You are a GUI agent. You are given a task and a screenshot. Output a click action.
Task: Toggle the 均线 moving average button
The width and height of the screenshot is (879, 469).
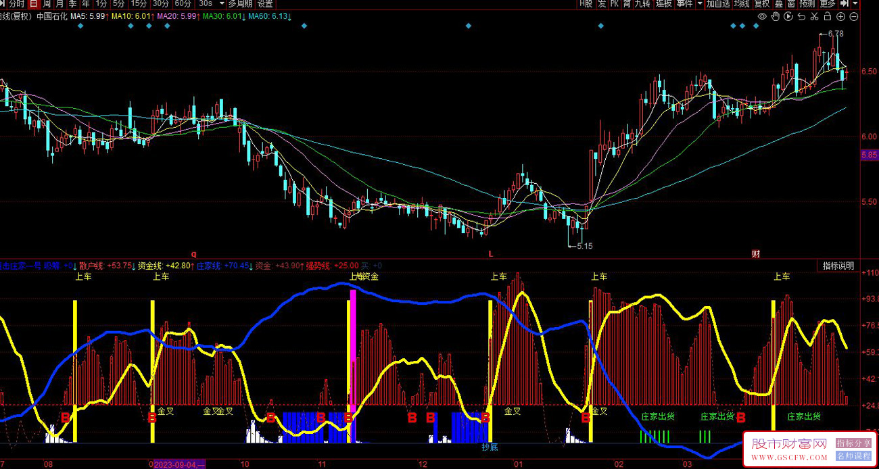click(742, 3)
